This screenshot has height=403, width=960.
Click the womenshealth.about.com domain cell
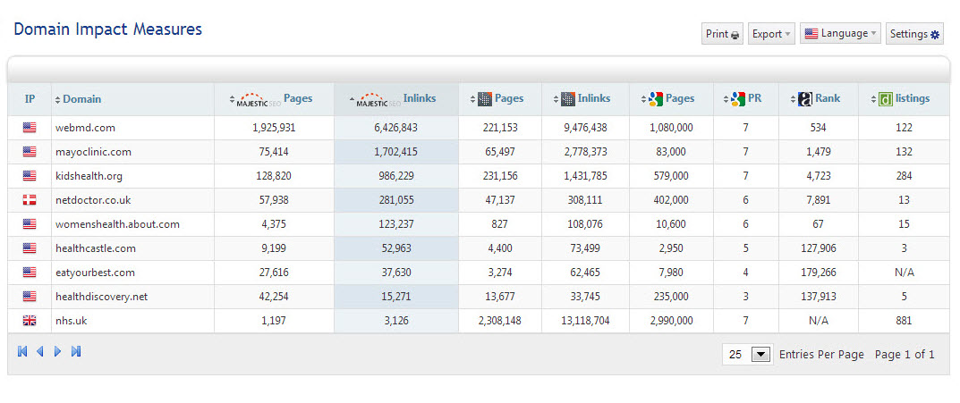point(132,224)
